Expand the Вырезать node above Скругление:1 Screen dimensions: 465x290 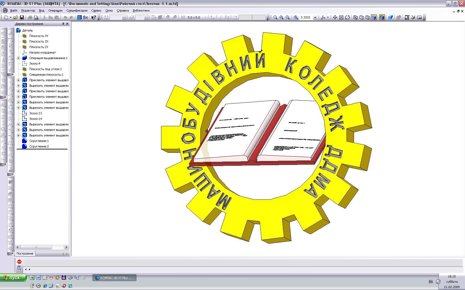[x=18, y=135]
